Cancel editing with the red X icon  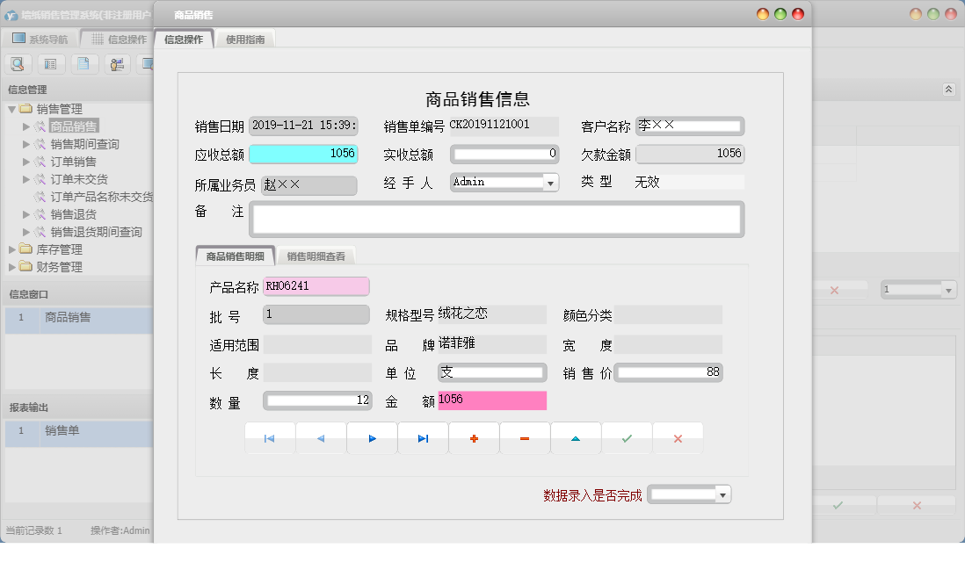pos(678,437)
